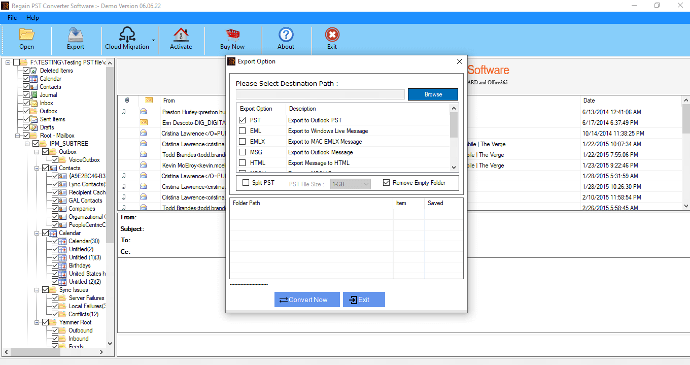
Task: Collapse the IPM_SUBTREE tree node
Action: pos(27,144)
